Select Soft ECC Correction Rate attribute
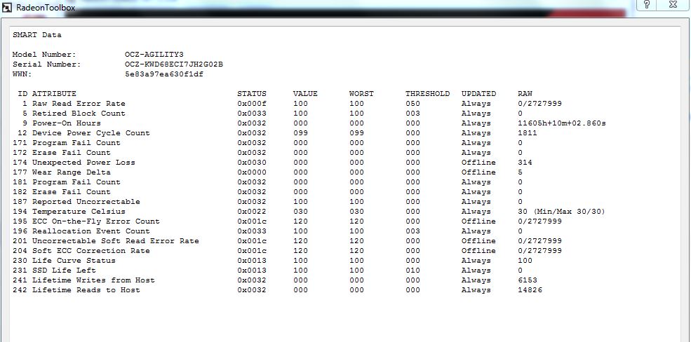 coord(90,250)
